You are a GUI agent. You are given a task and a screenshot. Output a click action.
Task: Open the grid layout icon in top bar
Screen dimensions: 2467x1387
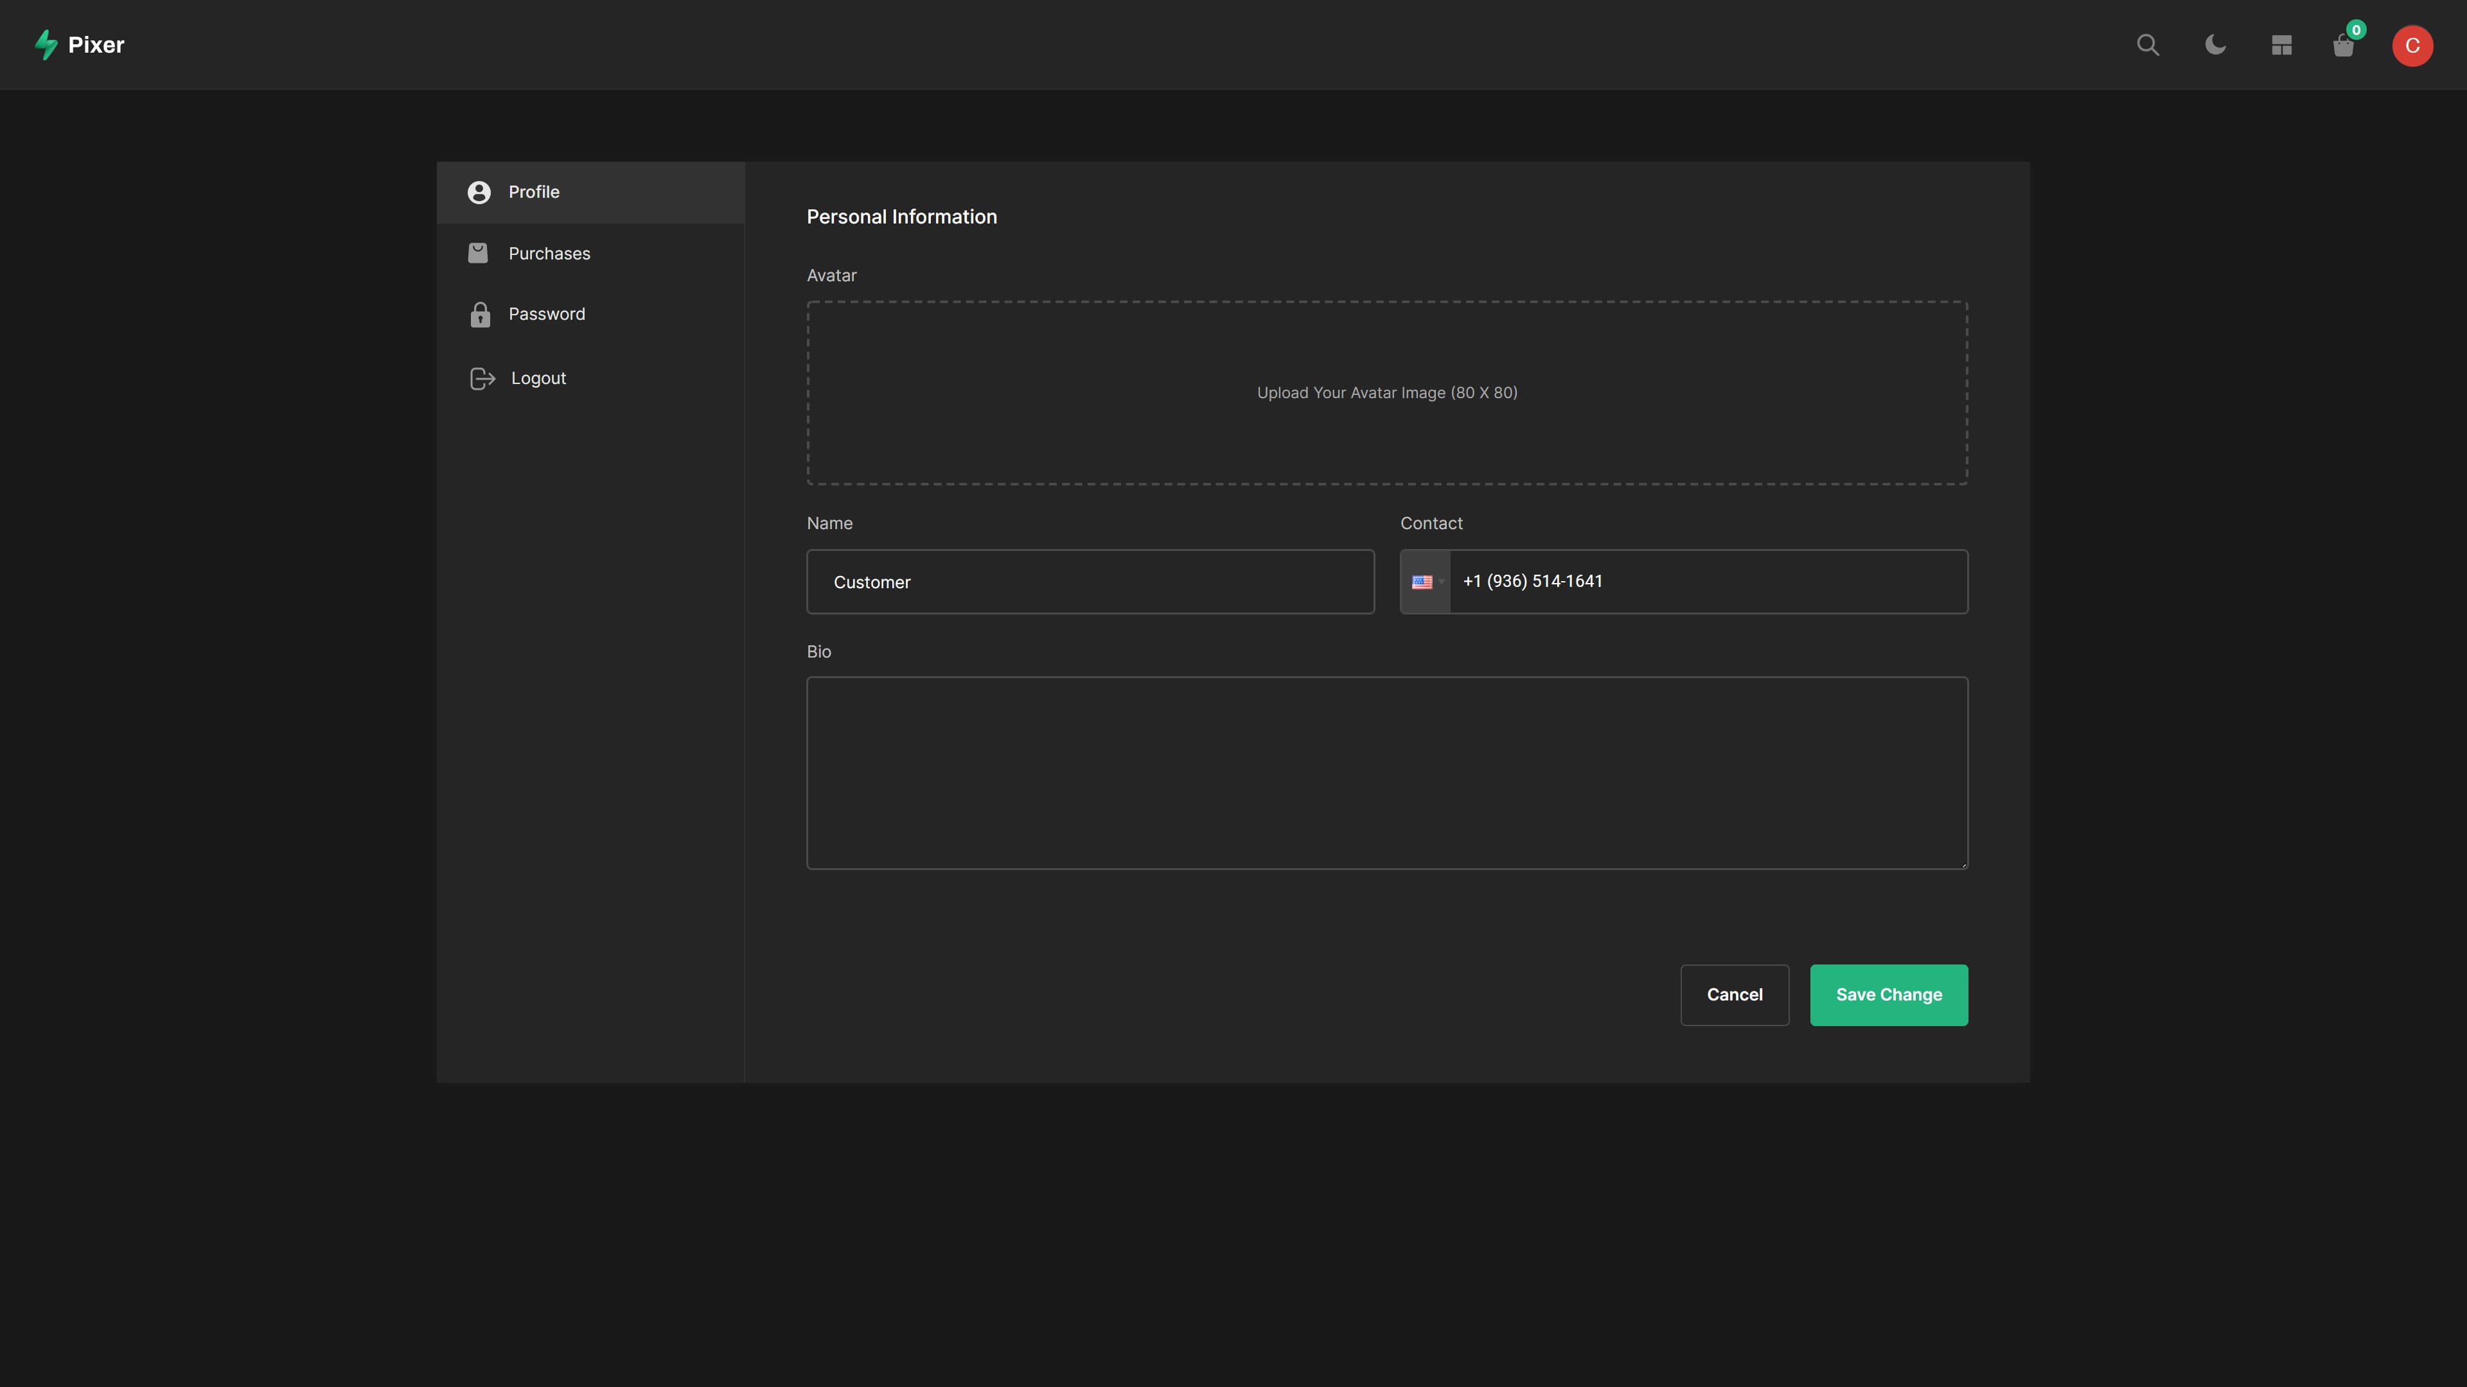coord(2281,45)
